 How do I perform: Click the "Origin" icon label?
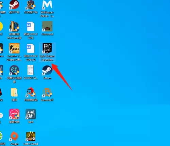pyautogui.click(x=14, y=144)
